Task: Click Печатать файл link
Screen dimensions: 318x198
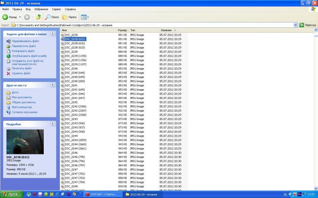Action: tap(22, 68)
